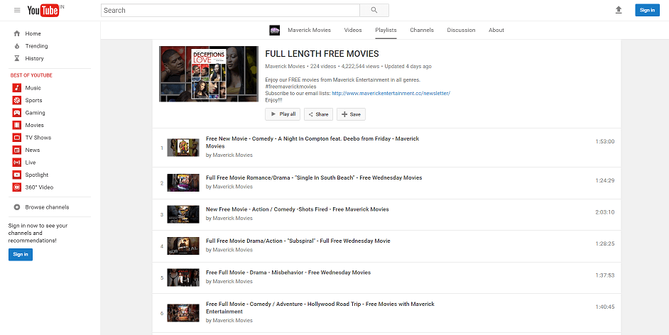This screenshot has height=335, width=669.
Task: Open title 'A Night In Compton feat. Deebo'
Action: click(x=312, y=143)
